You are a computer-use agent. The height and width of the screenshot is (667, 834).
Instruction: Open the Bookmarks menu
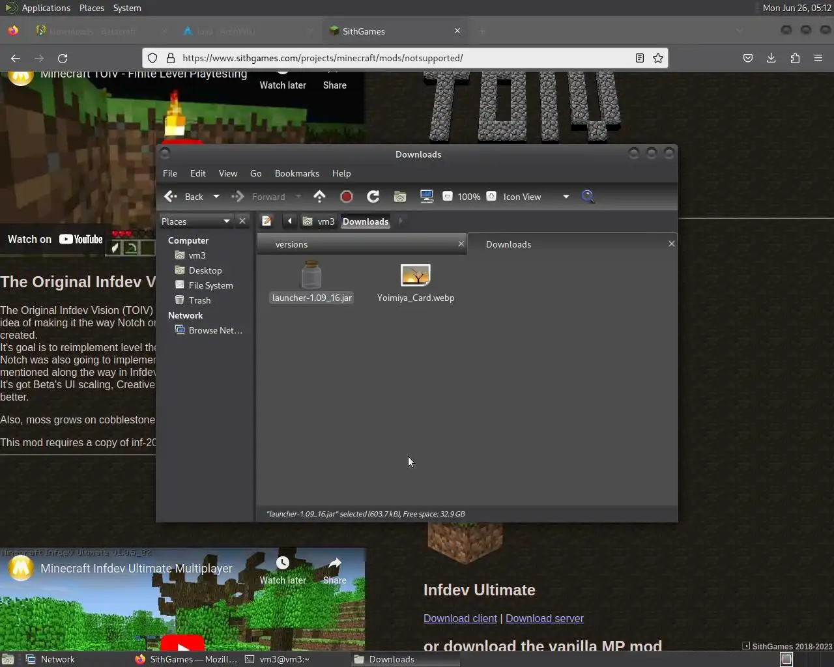tap(297, 173)
